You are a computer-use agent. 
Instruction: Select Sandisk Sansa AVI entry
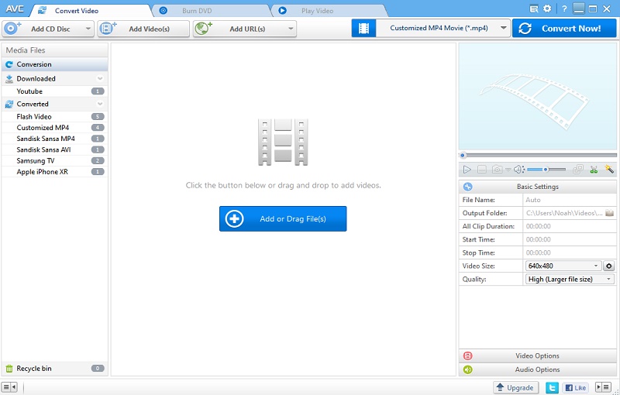coord(54,149)
